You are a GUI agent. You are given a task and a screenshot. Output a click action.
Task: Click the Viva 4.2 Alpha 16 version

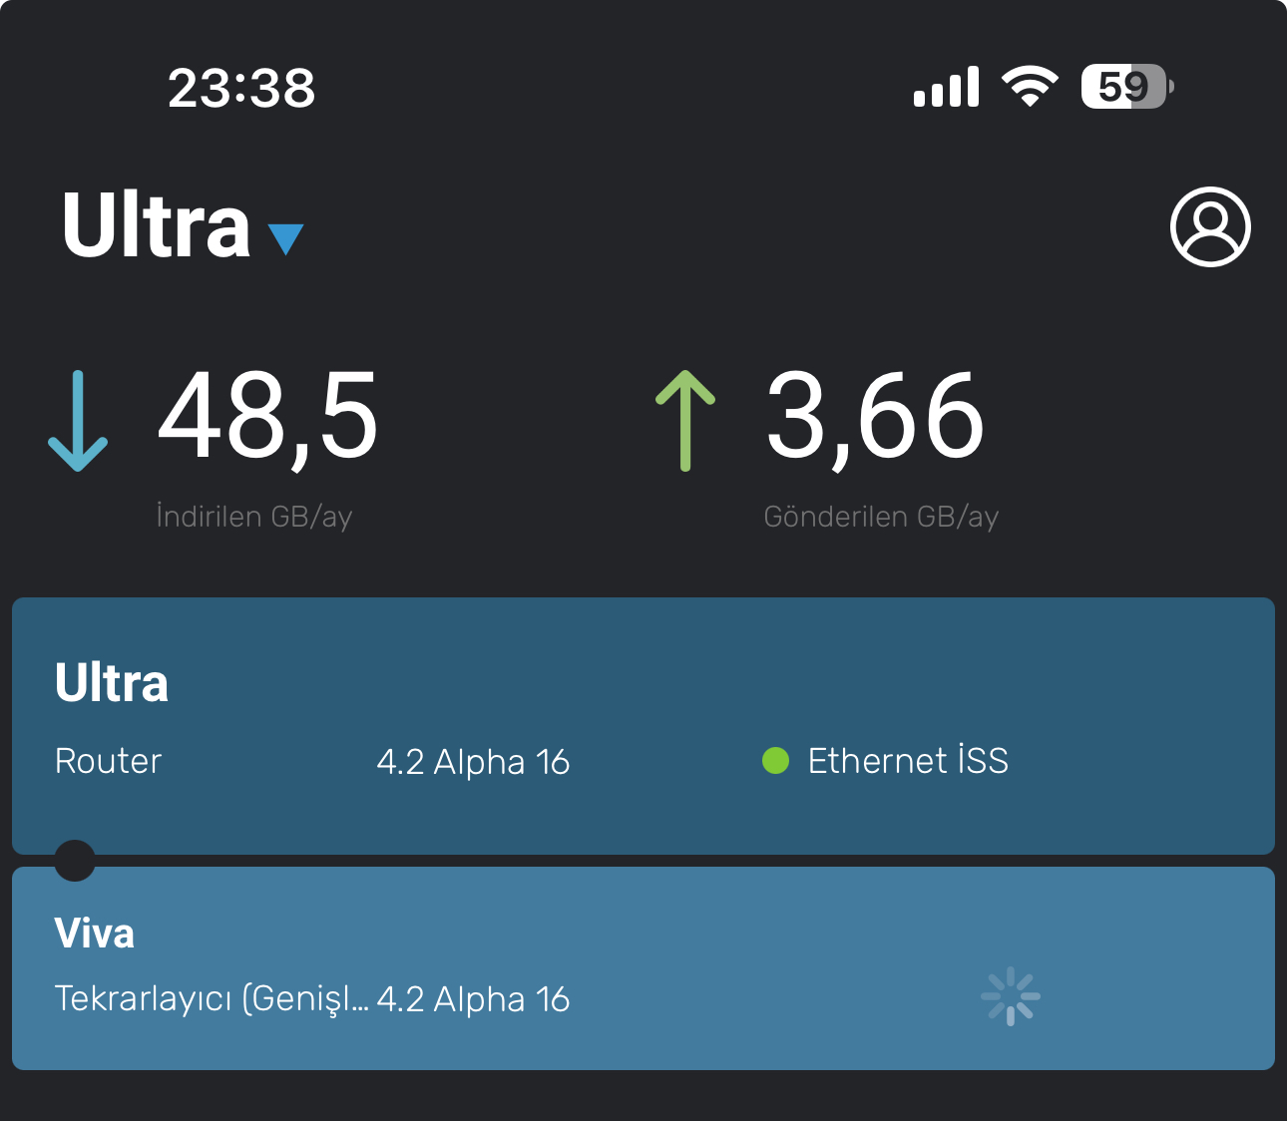click(473, 999)
